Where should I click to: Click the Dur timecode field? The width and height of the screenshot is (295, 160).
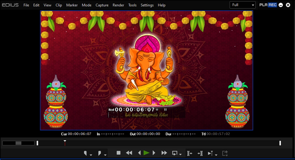pyautogui.click(x=184, y=134)
